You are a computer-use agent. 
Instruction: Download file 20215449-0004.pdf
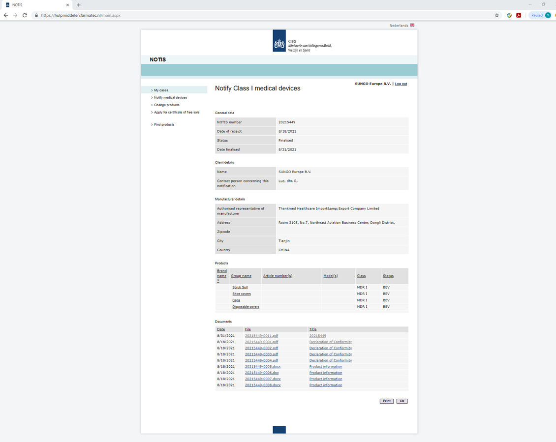262,360
